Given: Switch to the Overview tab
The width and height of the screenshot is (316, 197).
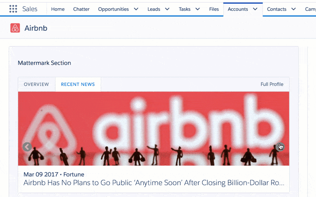Looking at the screenshot, I should (36, 84).
